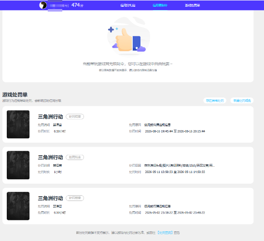Click the 存在异常处罚 button

tap(215, 101)
